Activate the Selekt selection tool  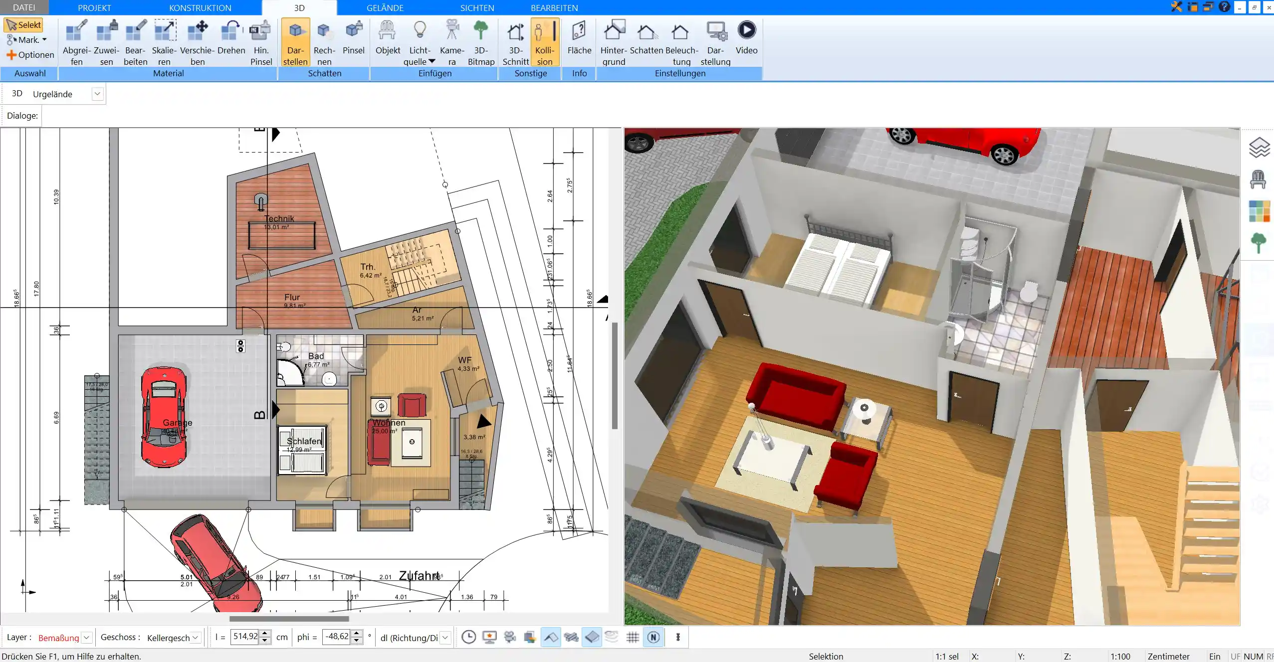point(23,25)
